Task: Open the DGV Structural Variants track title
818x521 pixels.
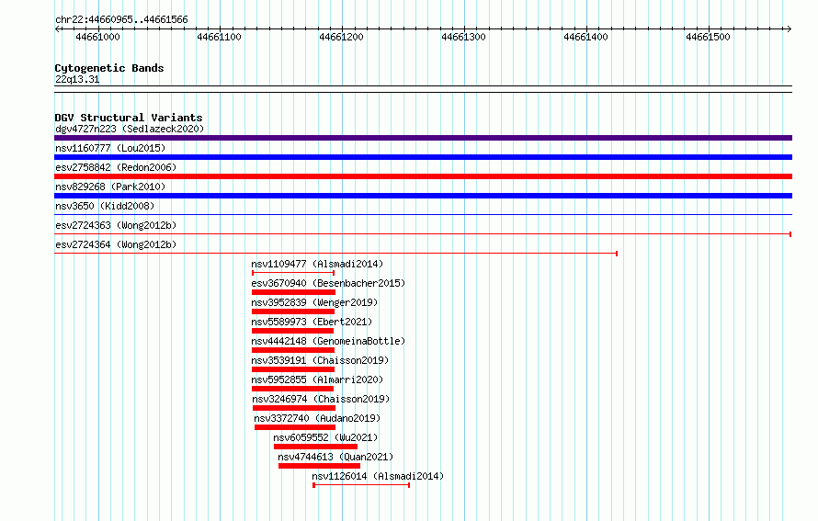Action: [129, 118]
